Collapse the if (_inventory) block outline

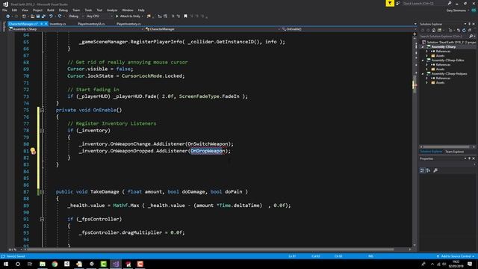[x=42, y=131]
